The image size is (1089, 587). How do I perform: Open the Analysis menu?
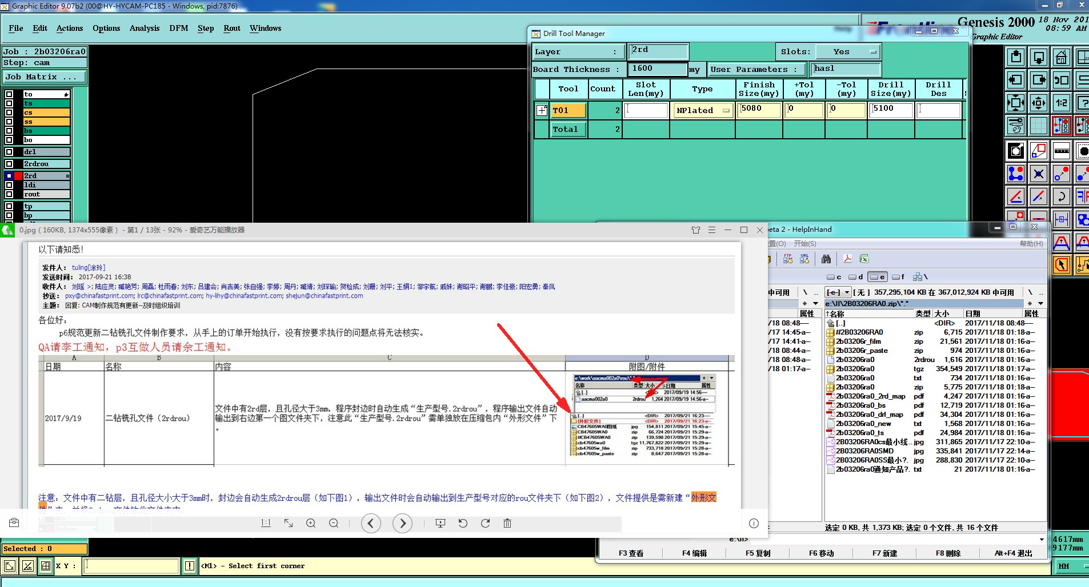pos(145,28)
